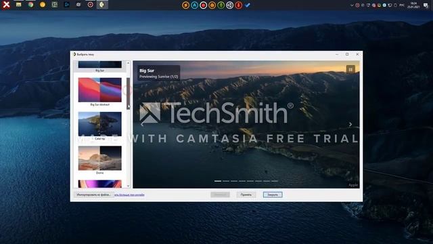Image resolution: width=433 pixels, height=244 pixels.
Task: Click the orange S circle icon in the top bar
Action: pos(185,5)
